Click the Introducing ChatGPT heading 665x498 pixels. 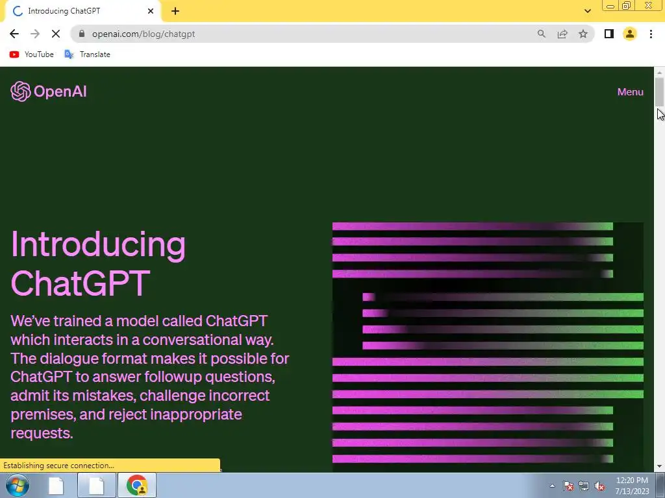click(98, 263)
